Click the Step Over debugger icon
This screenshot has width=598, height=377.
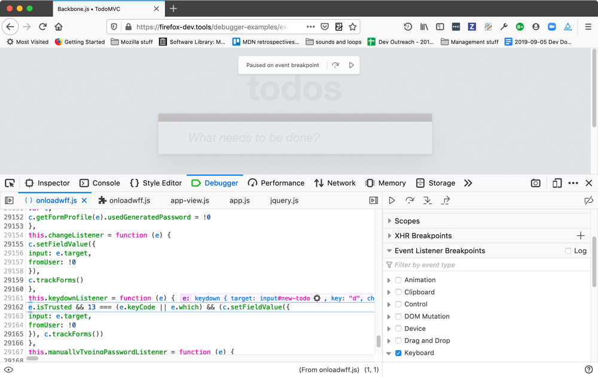[x=410, y=200]
